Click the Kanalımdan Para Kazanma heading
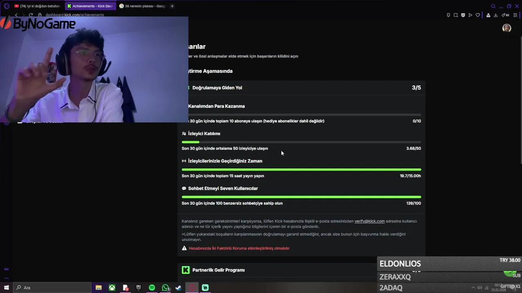The image size is (522, 293). 217,106
